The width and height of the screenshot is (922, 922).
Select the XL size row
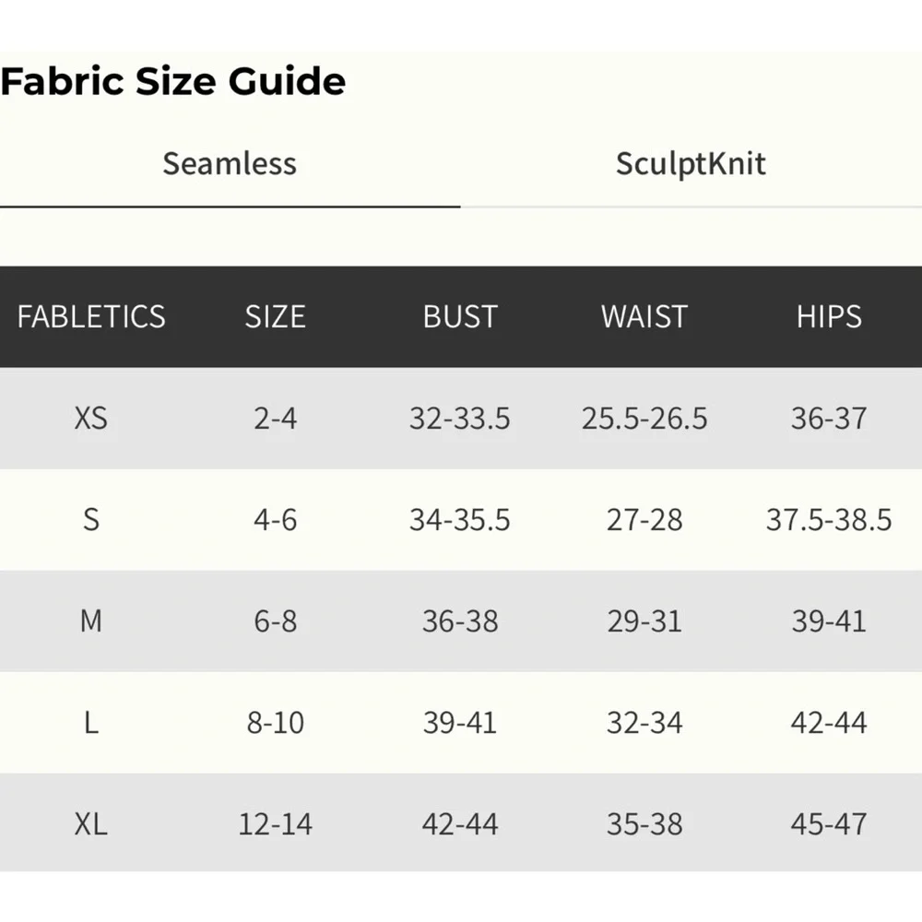coord(91,824)
